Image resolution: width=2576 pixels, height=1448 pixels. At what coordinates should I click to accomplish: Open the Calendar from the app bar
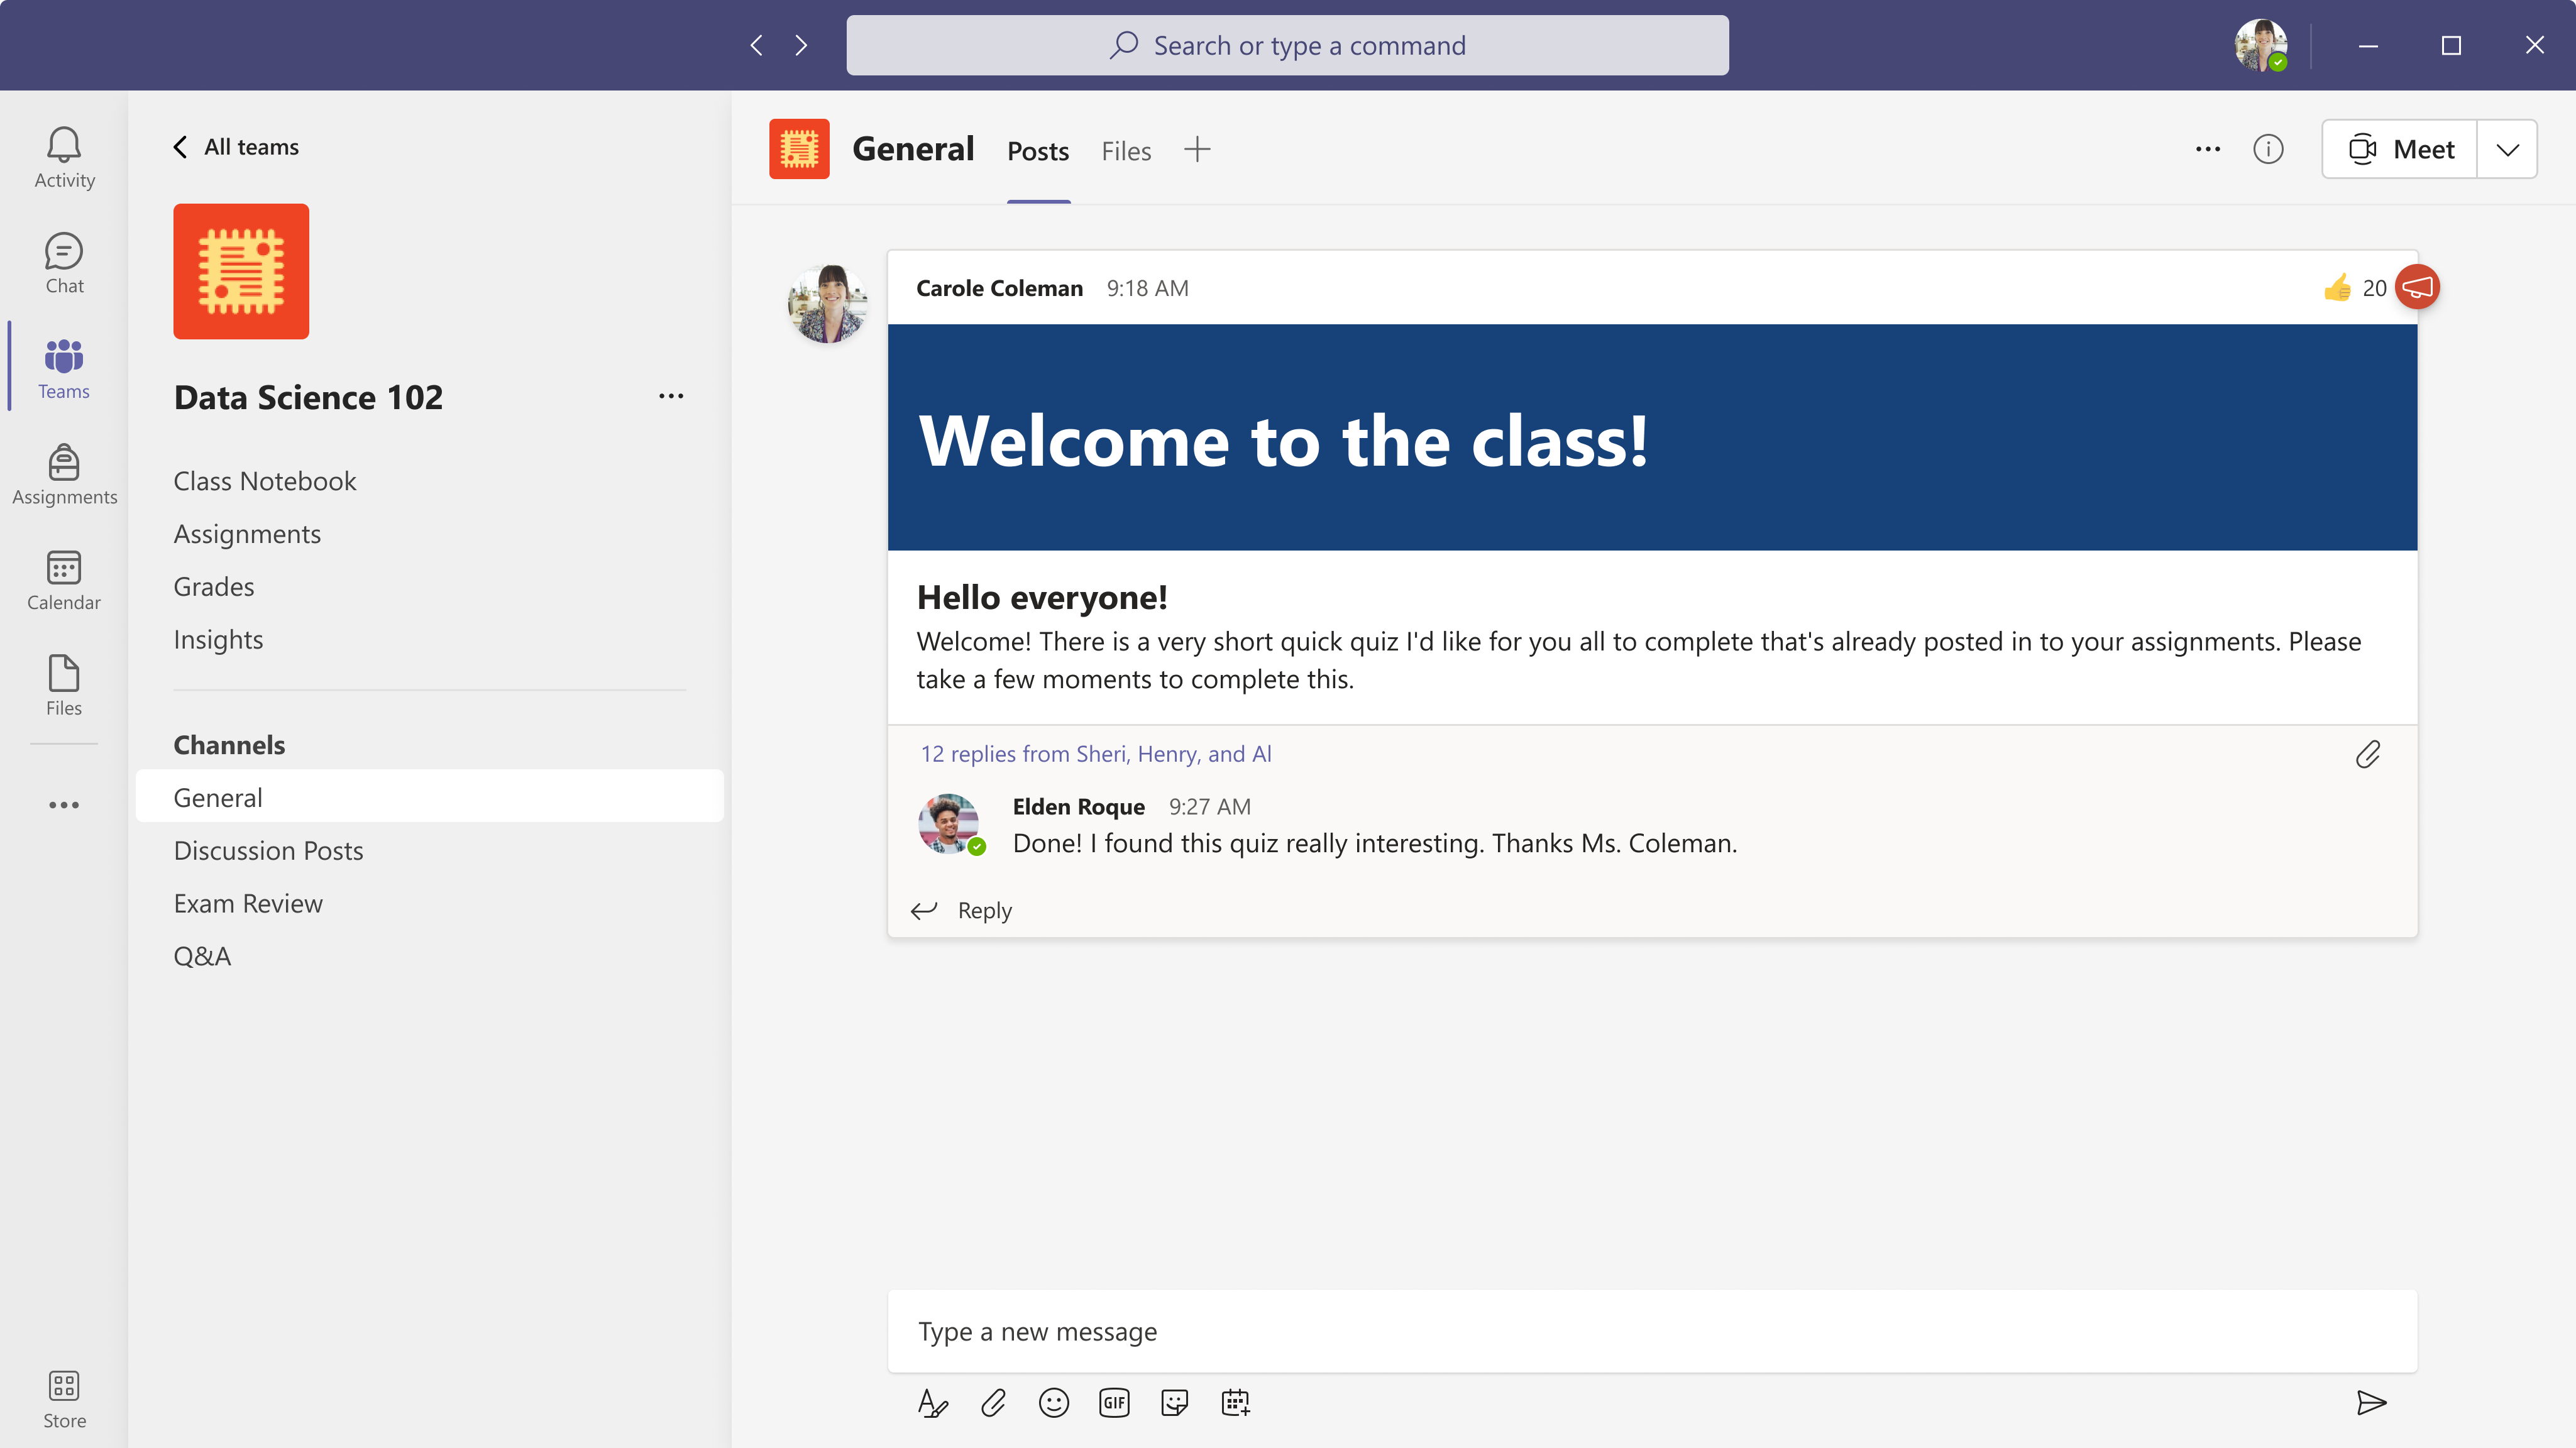point(63,580)
